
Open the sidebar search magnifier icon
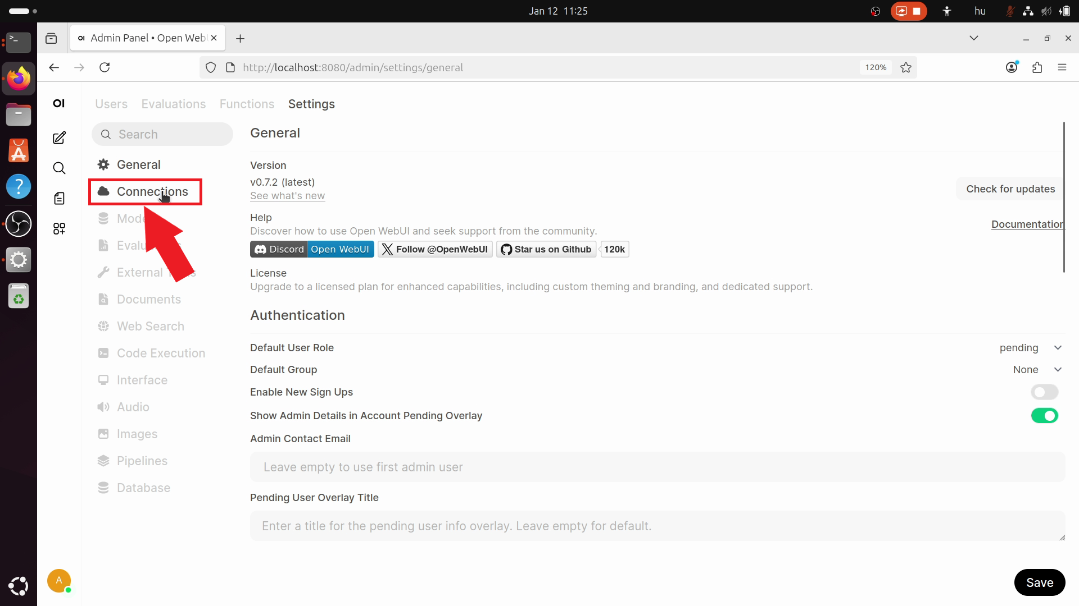[x=59, y=168]
